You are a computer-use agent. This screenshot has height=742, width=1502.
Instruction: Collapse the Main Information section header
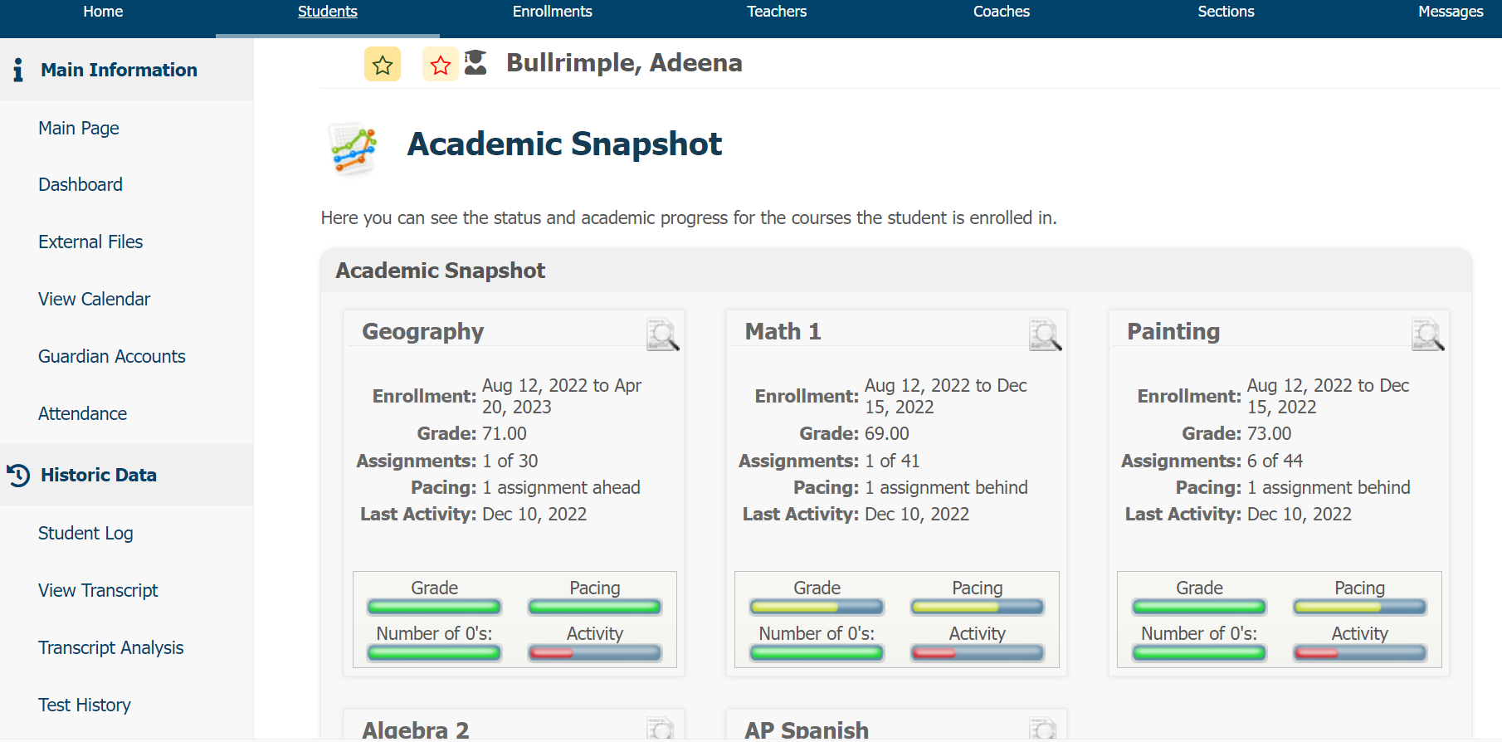119,70
